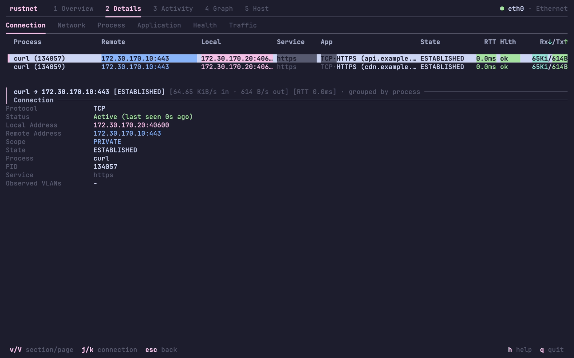The width and height of the screenshot is (574, 358).
Task: Click the j/k connection hint
Action: [109, 350]
